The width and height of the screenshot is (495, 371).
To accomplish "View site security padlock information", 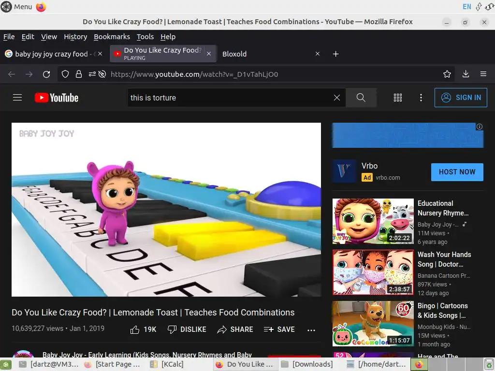I will 79,74.
